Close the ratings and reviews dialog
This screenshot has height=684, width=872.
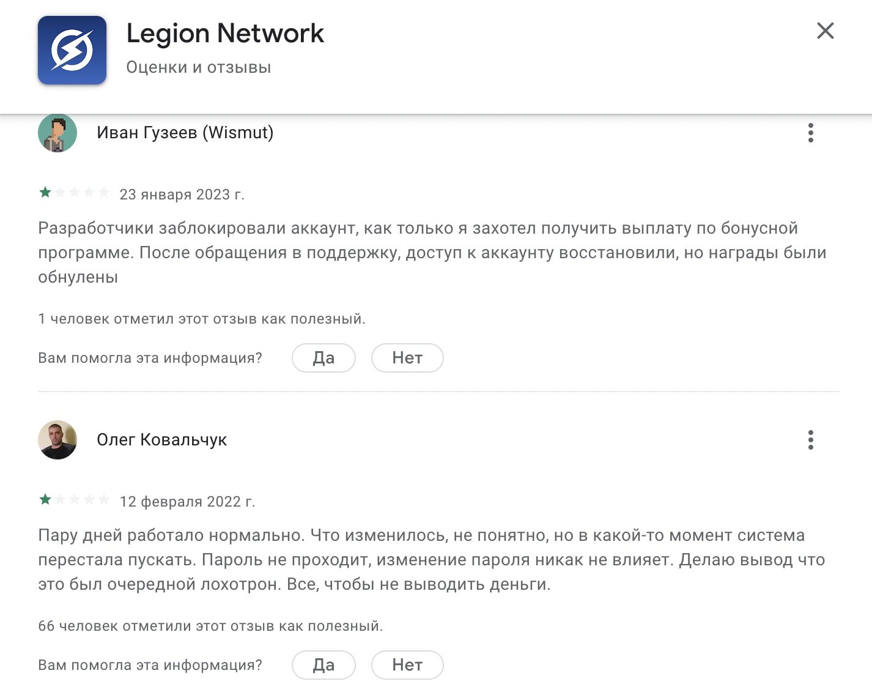pos(825,31)
